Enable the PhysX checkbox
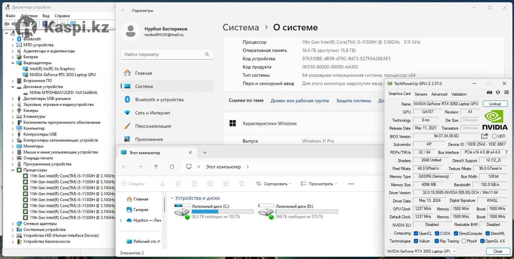The width and height of the screenshot is (514, 259). (464, 241)
